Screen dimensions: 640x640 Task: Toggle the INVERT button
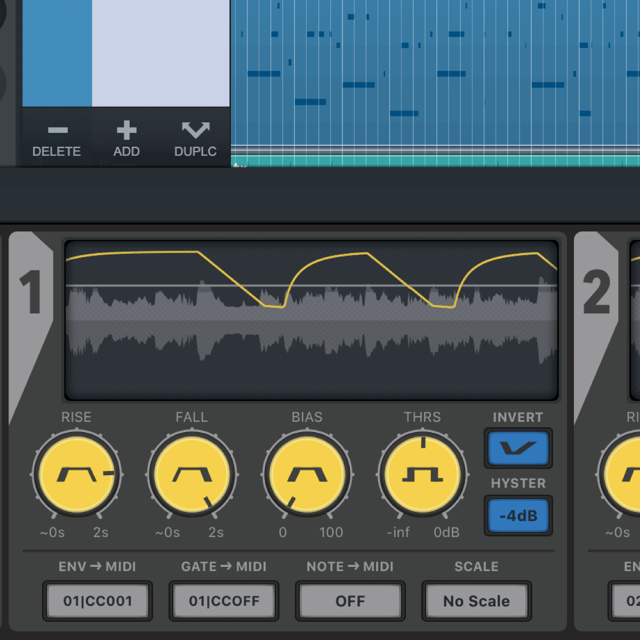[x=518, y=448]
